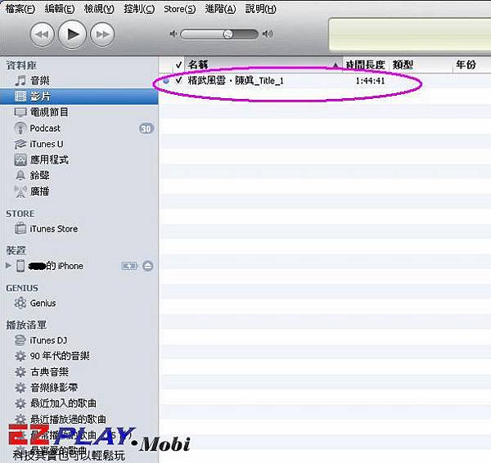Screen dimensions: 491x463
Task: Eject the iPhone with eject button
Action: point(147,266)
